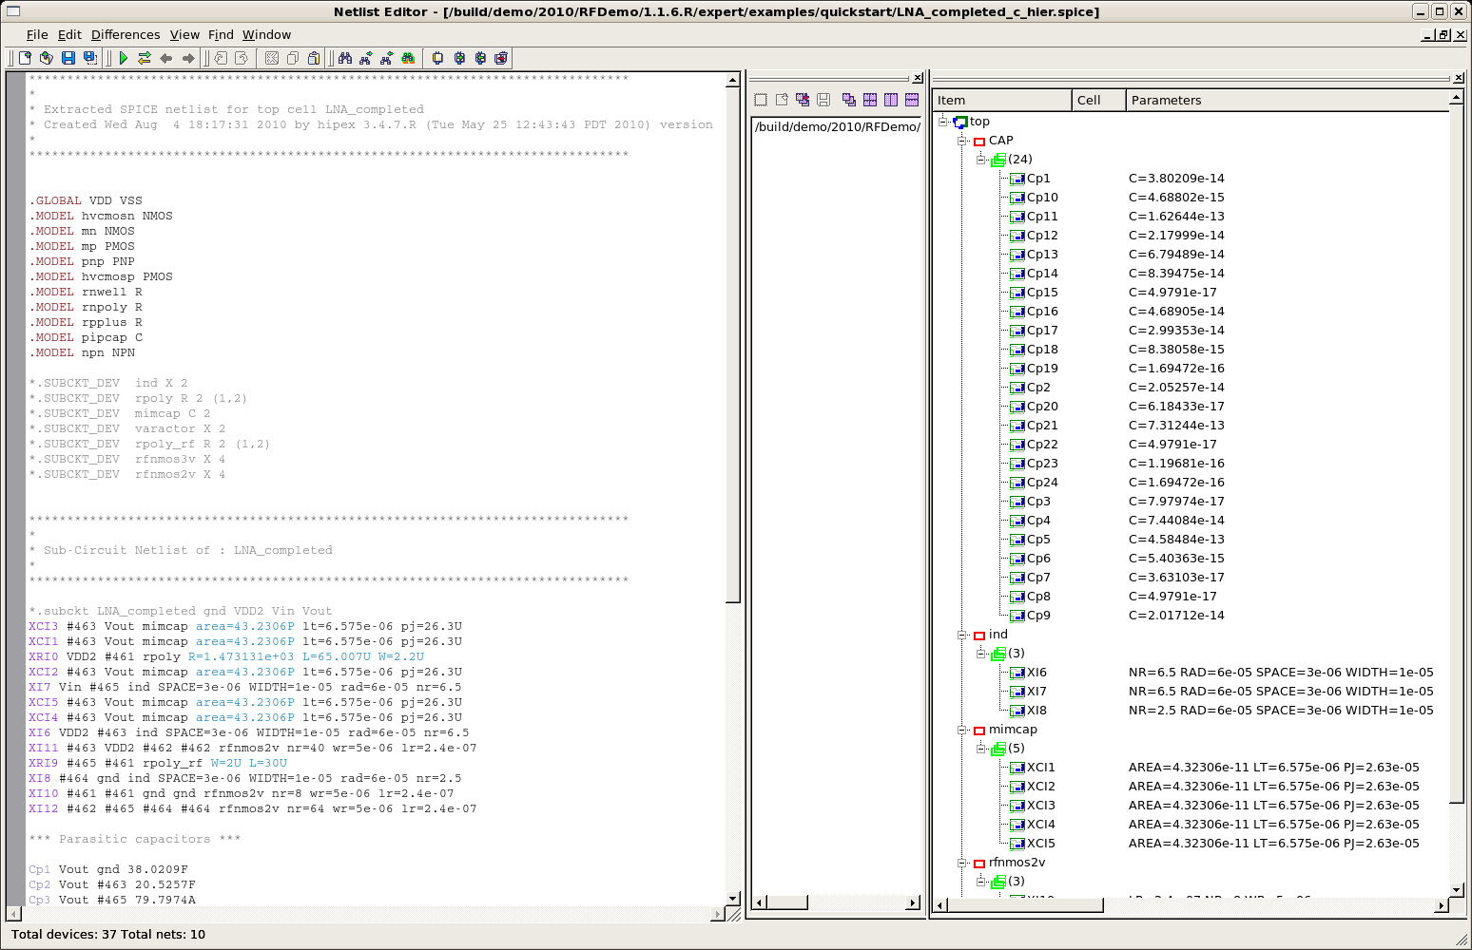Click the paste clipboard icon in toolbar
The height and width of the screenshot is (950, 1472).
tap(314, 58)
